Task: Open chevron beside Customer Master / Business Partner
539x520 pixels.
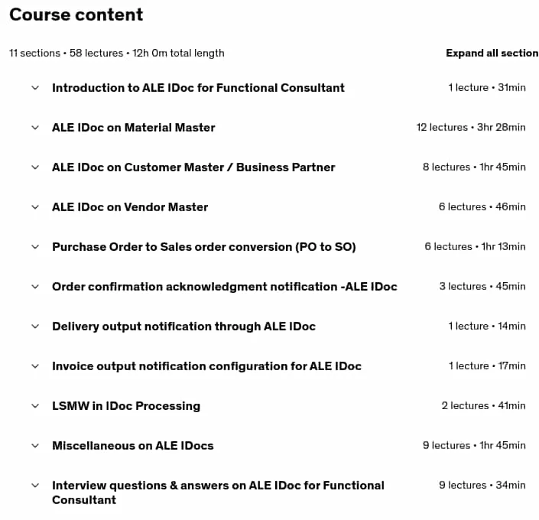Action: [x=35, y=167]
